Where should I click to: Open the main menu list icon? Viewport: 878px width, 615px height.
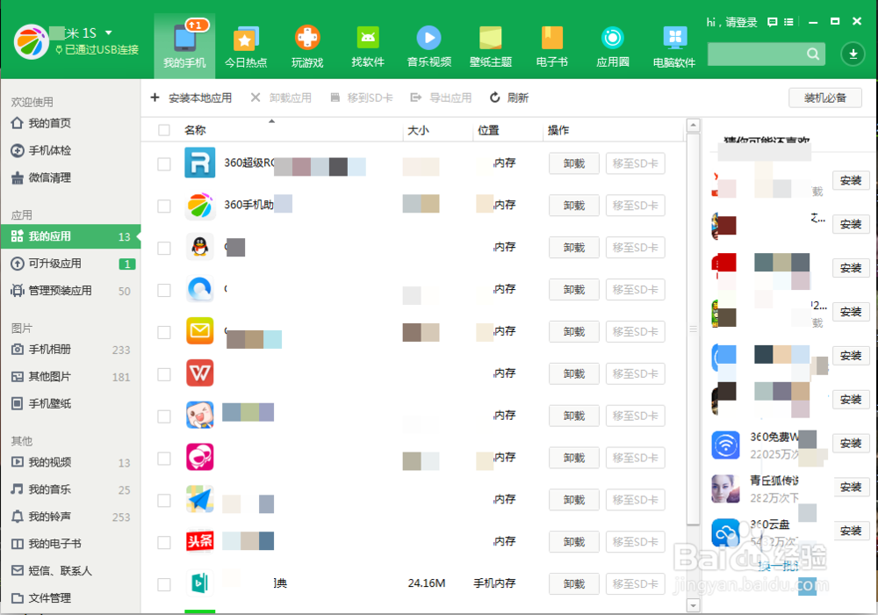[x=788, y=22]
